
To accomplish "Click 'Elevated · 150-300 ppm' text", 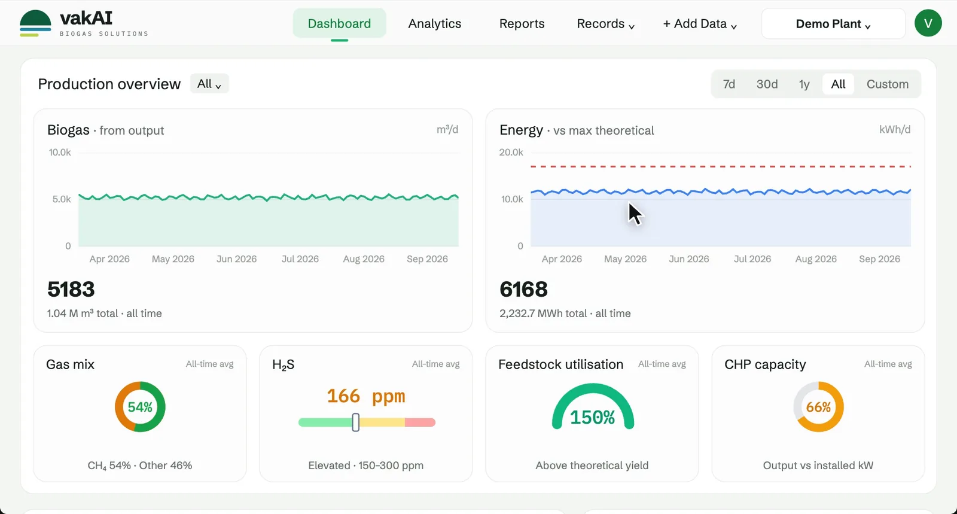I will pyautogui.click(x=366, y=466).
